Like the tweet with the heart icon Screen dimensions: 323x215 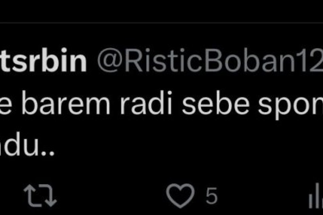pyautogui.click(x=180, y=196)
